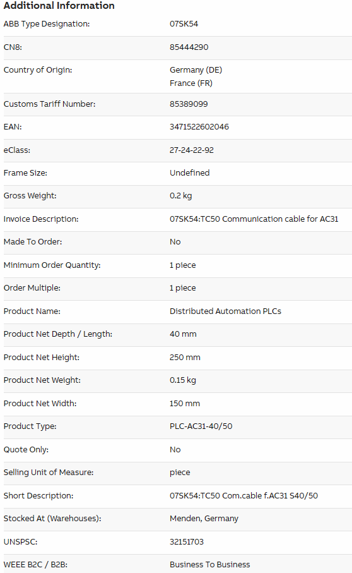
Task: Click the Invoice Description text for AC31
Action: pyautogui.click(x=254, y=219)
